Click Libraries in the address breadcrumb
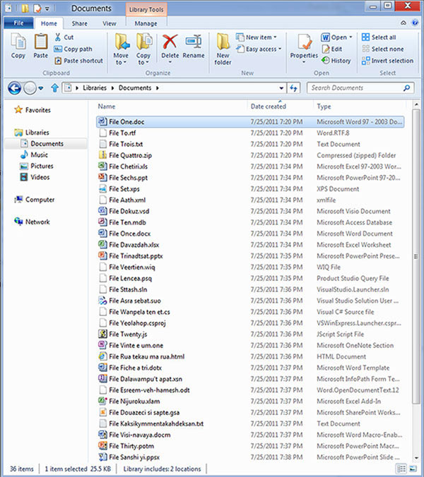424x477 pixels. (x=95, y=88)
